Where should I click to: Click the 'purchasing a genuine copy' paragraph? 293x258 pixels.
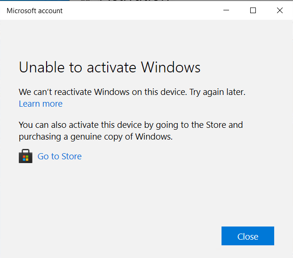[x=131, y=131]
